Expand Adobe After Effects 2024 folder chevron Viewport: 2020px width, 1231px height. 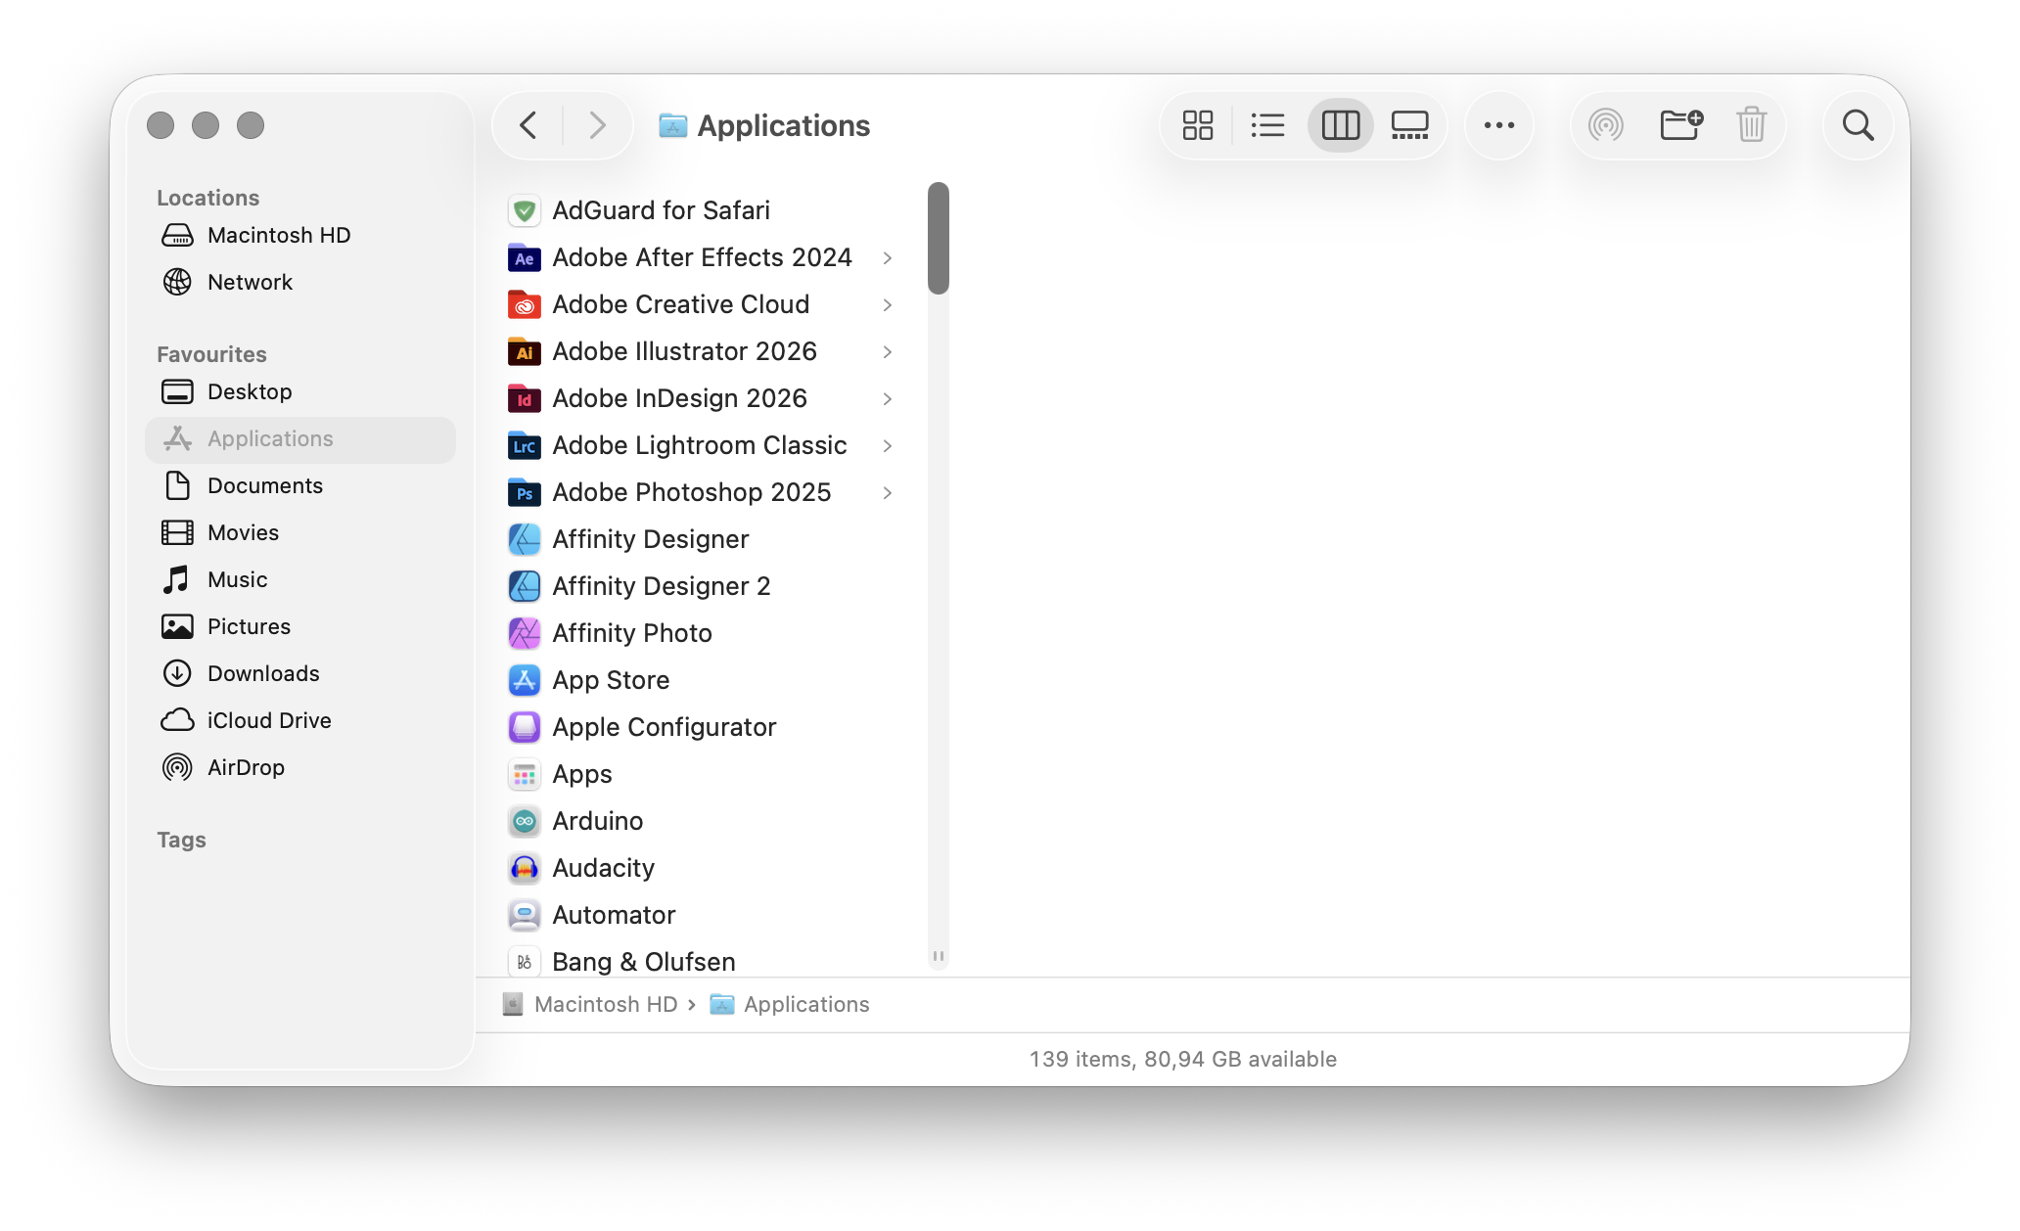[887, 258]
